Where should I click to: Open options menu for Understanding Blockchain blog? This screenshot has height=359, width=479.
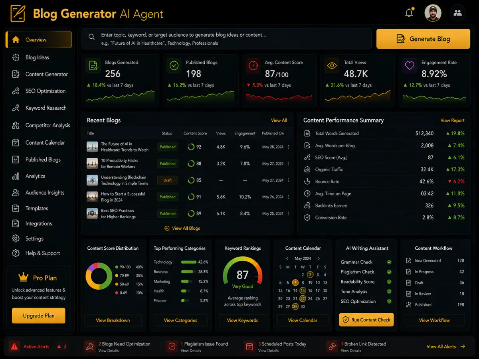tap(289, 180)
